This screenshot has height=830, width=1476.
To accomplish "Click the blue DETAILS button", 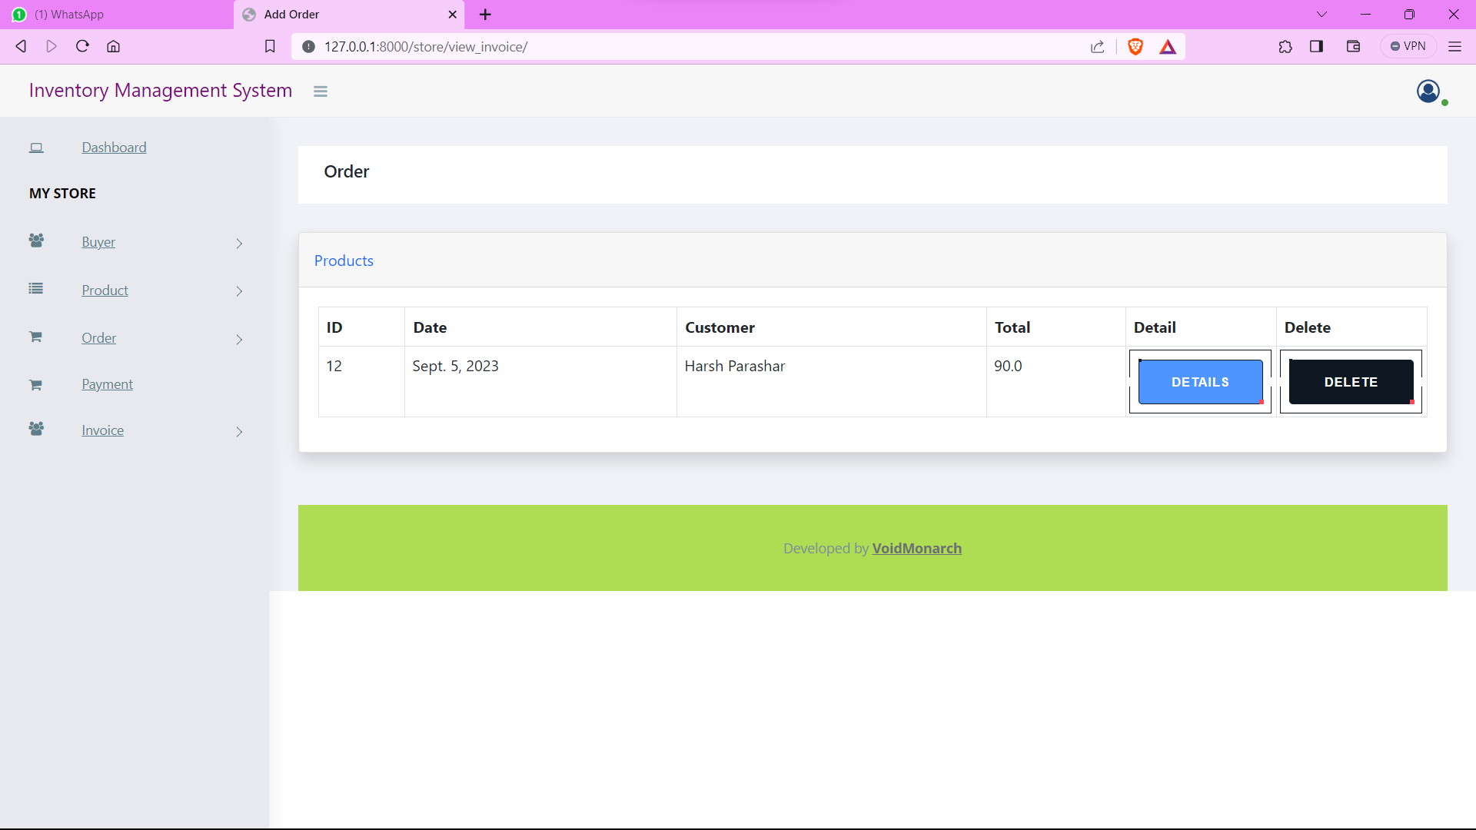I will tap(1200, 382).
